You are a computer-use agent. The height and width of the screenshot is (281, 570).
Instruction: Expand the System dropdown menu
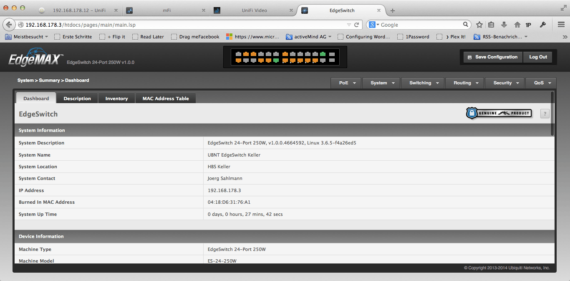[381, 83]
